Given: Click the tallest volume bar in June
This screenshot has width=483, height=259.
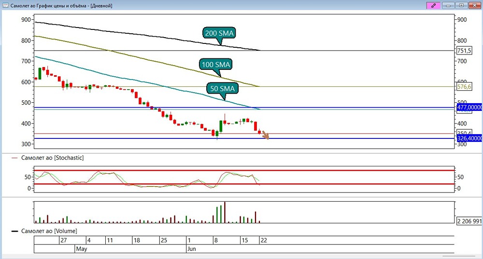Looking at the screenshot, I should 225,212.
